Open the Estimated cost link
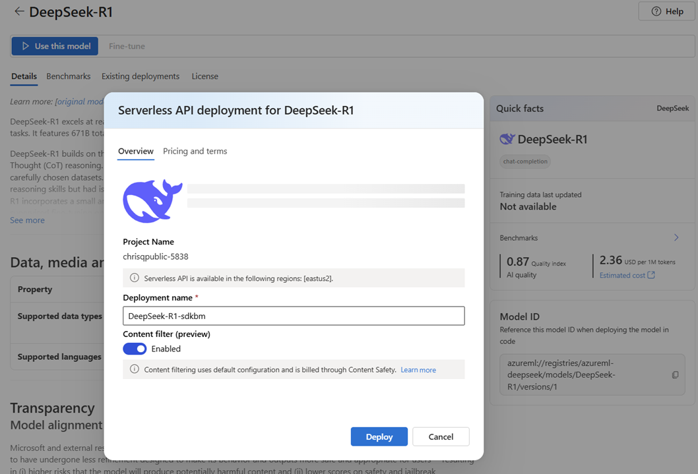This screenshot has width=698, height=474. click(x=622, y=276)
